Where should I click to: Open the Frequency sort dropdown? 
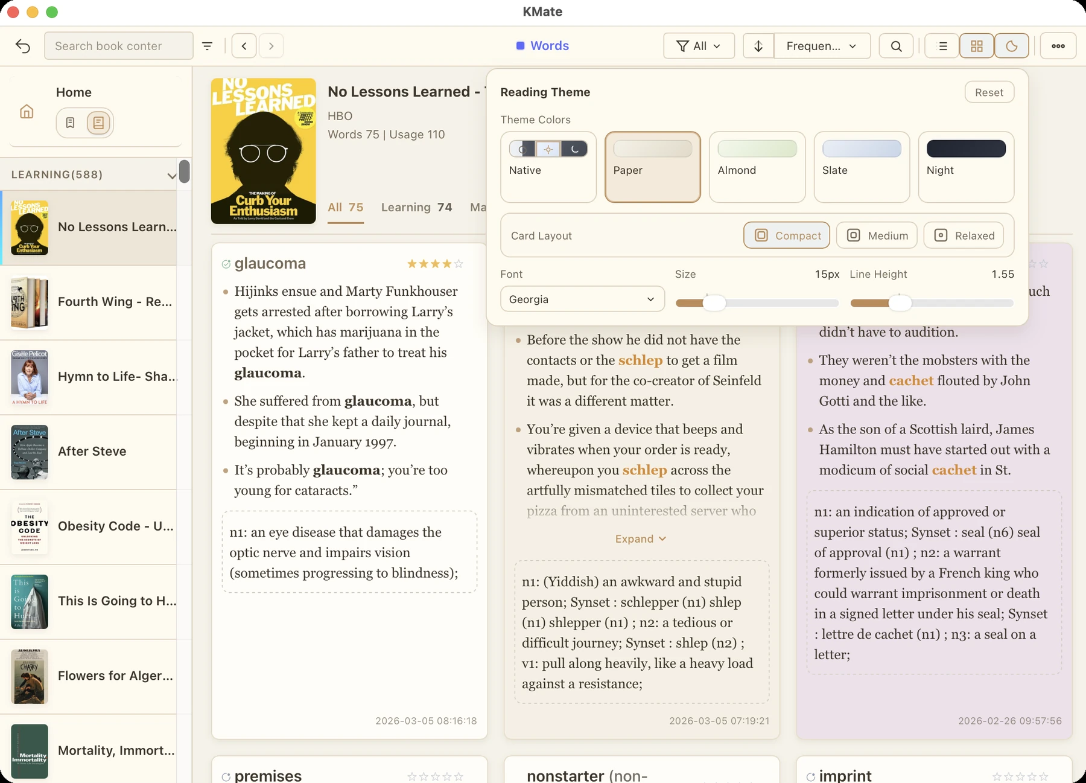pos(822,46)
